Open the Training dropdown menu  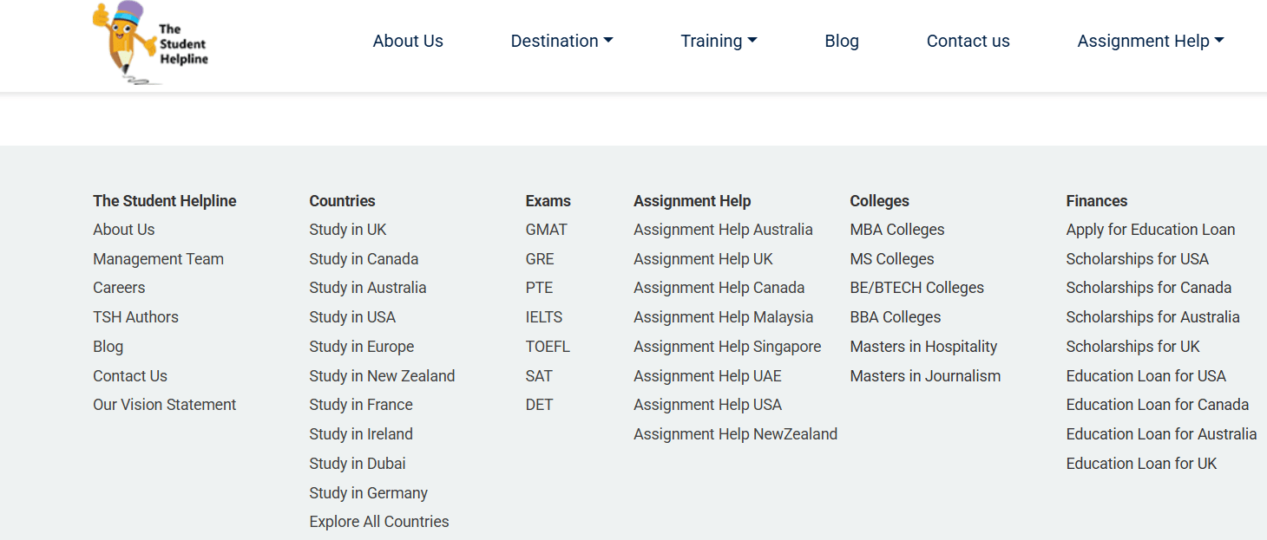tap(719, 41)
